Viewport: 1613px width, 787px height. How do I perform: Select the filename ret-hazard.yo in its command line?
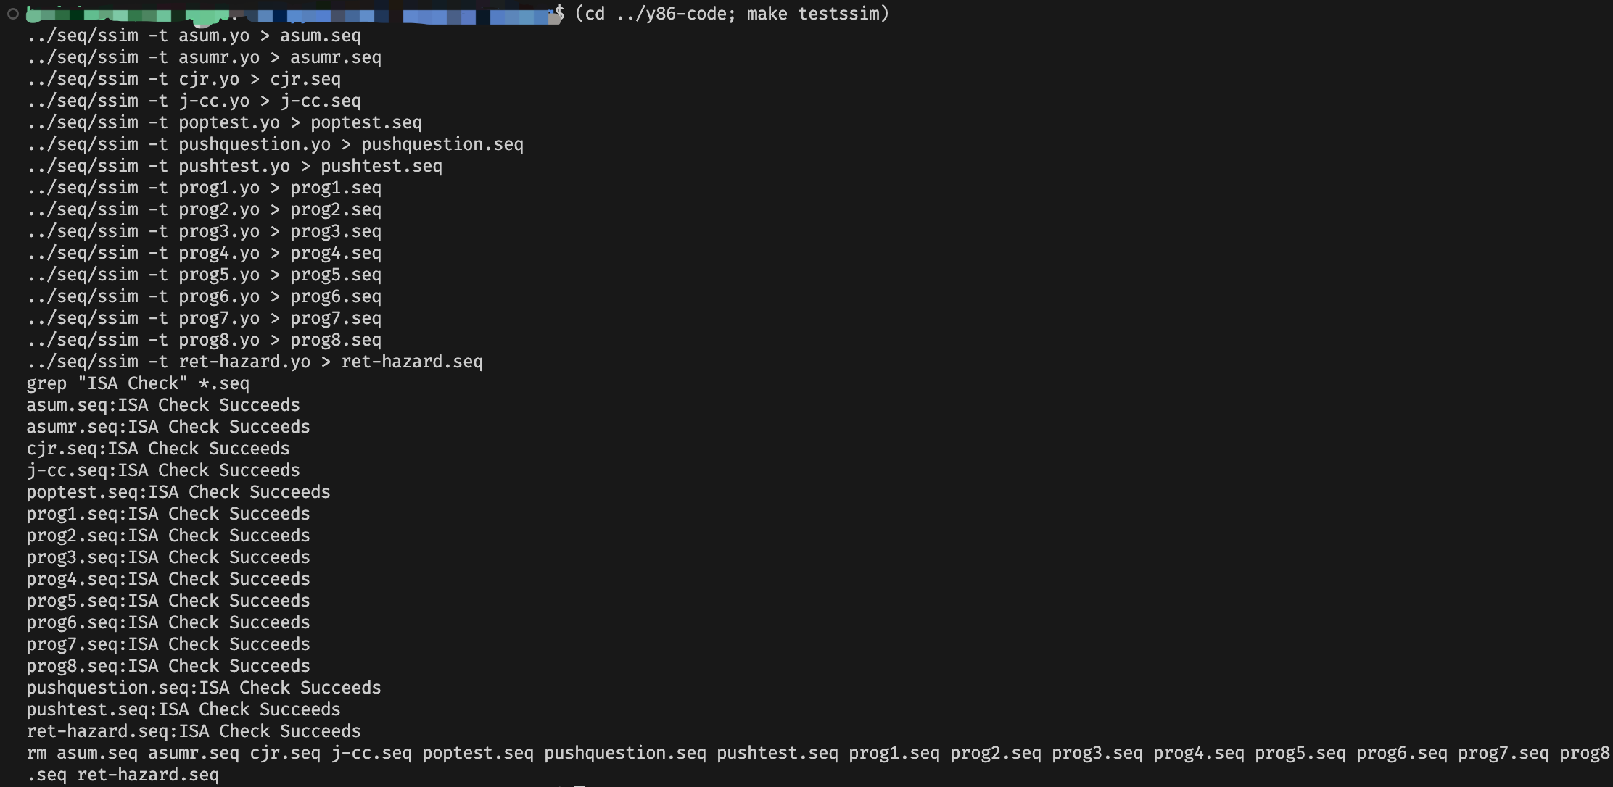pos(244,361)
